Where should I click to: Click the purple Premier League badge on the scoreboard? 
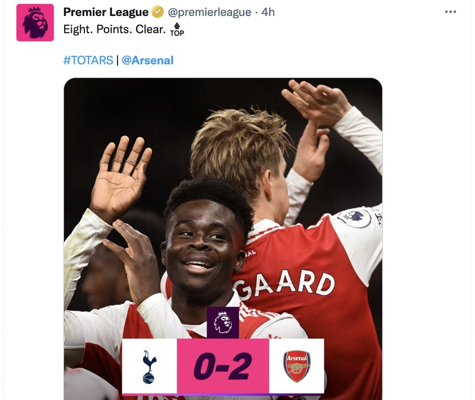pos(222,323)
